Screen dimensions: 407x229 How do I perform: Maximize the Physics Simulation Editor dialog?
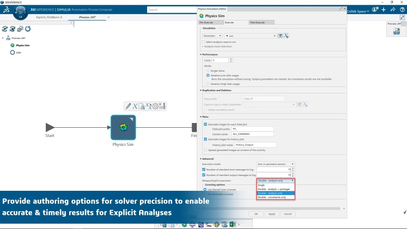[x=340, y=9]
